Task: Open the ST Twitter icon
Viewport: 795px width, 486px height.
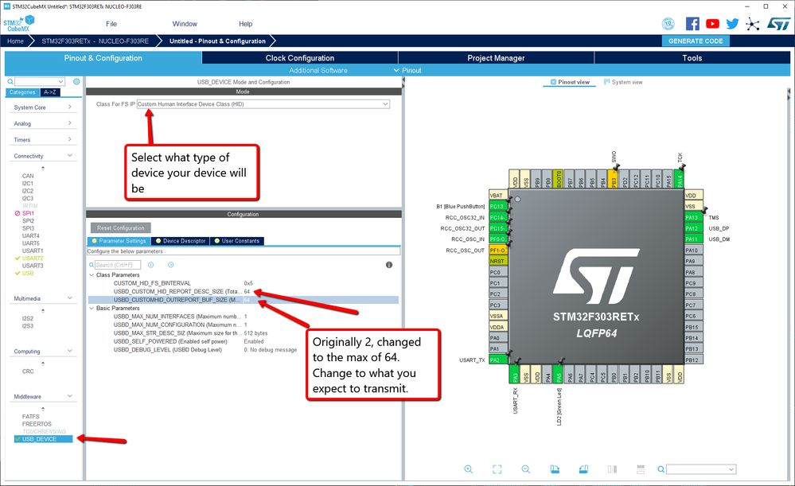Action: click(x=732, y=23)
